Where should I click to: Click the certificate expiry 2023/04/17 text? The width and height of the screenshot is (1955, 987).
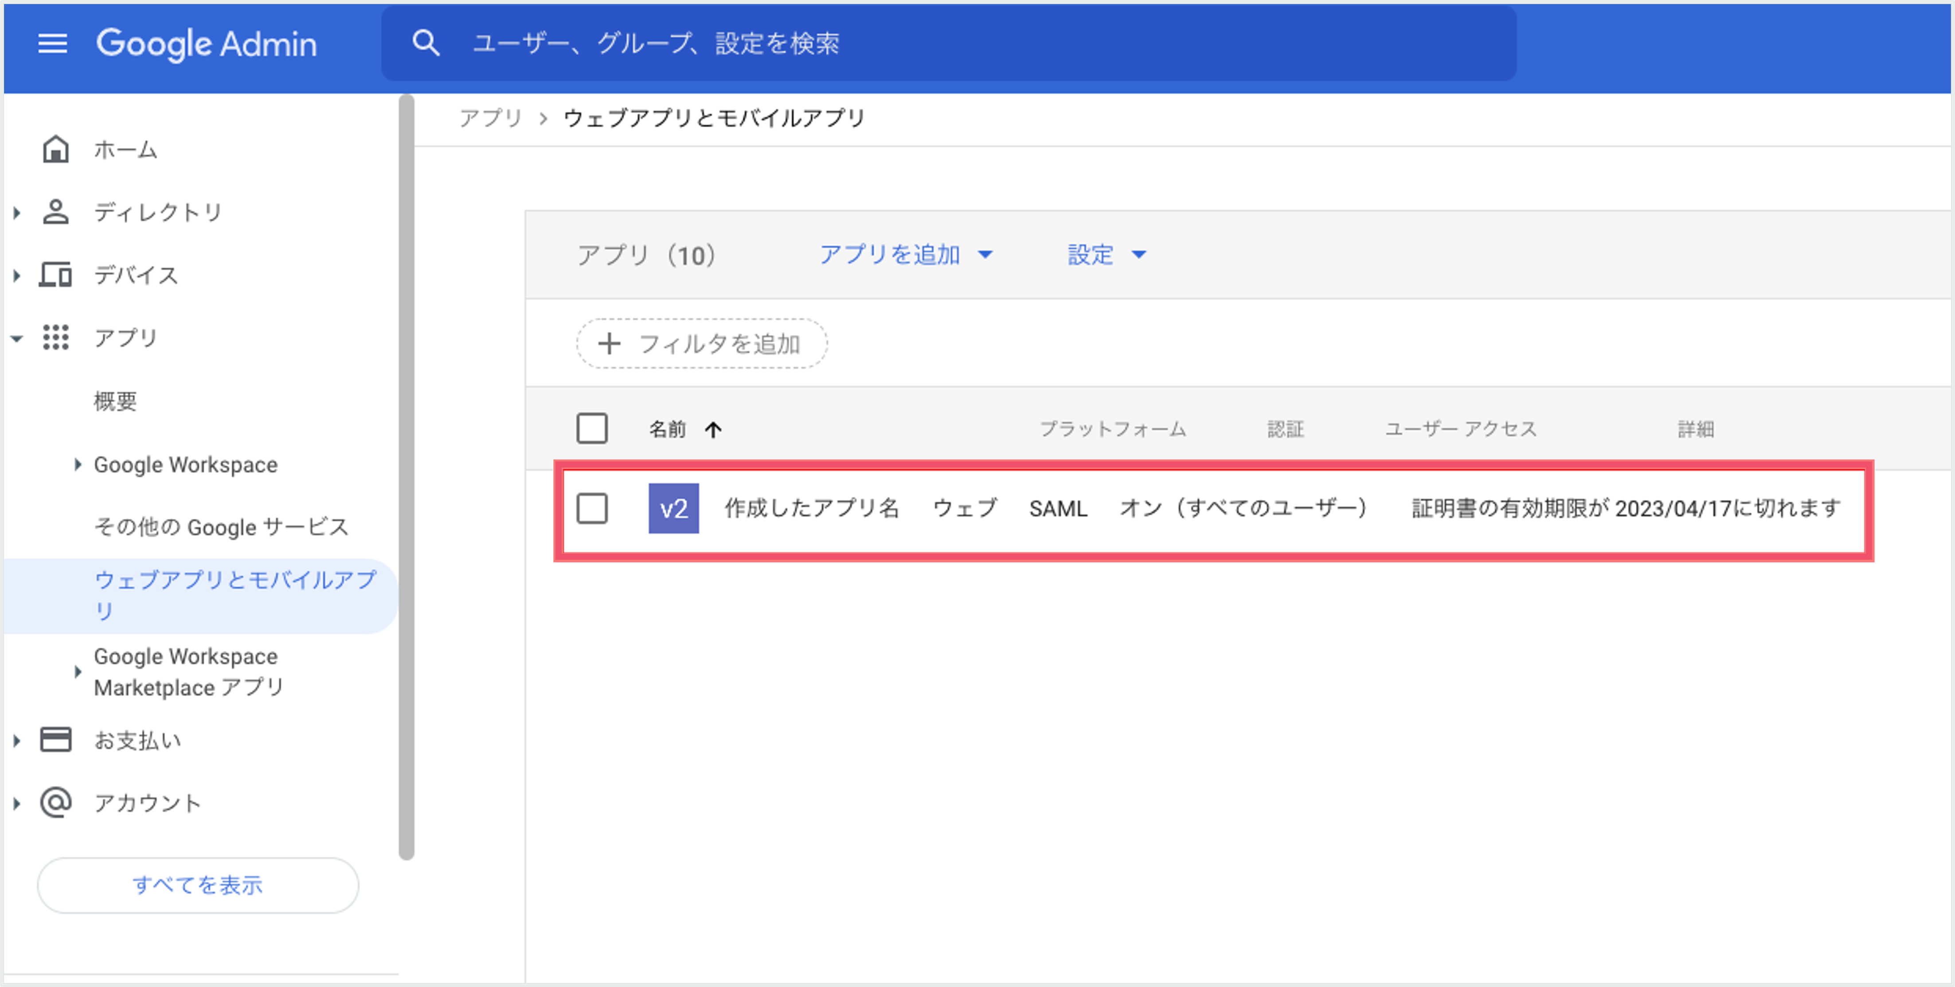[1626, 507]
